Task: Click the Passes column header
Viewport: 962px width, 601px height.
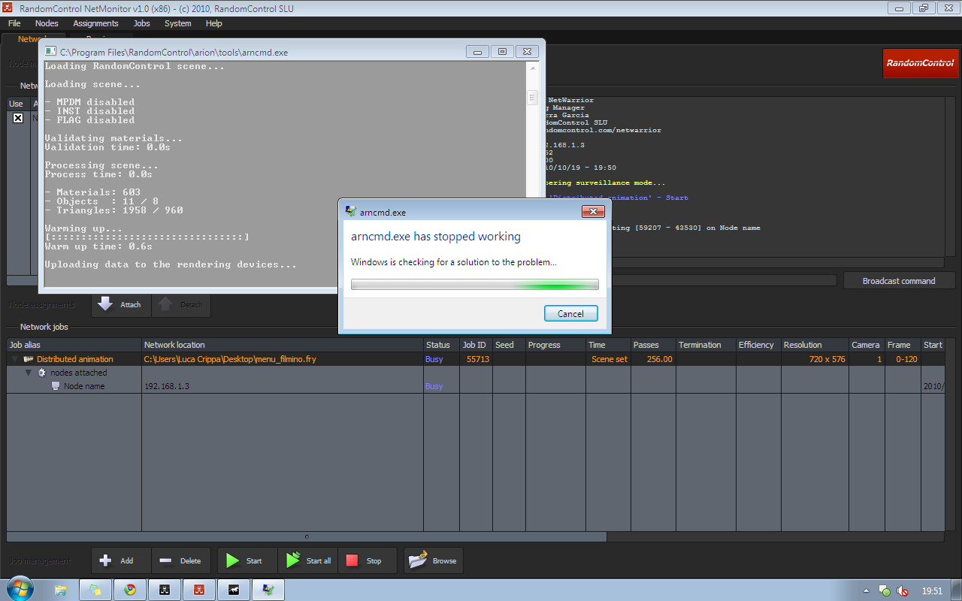Action: point(653,345)
